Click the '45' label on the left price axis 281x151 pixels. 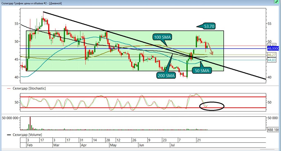[17, 60]
